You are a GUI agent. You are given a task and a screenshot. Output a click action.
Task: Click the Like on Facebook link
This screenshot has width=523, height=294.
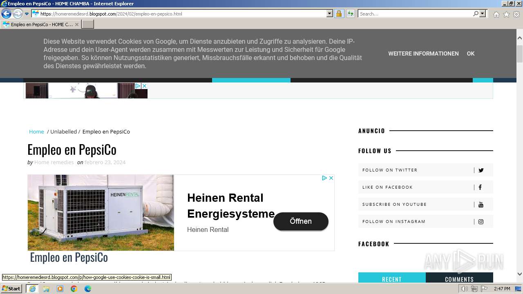tap(425, 187)
